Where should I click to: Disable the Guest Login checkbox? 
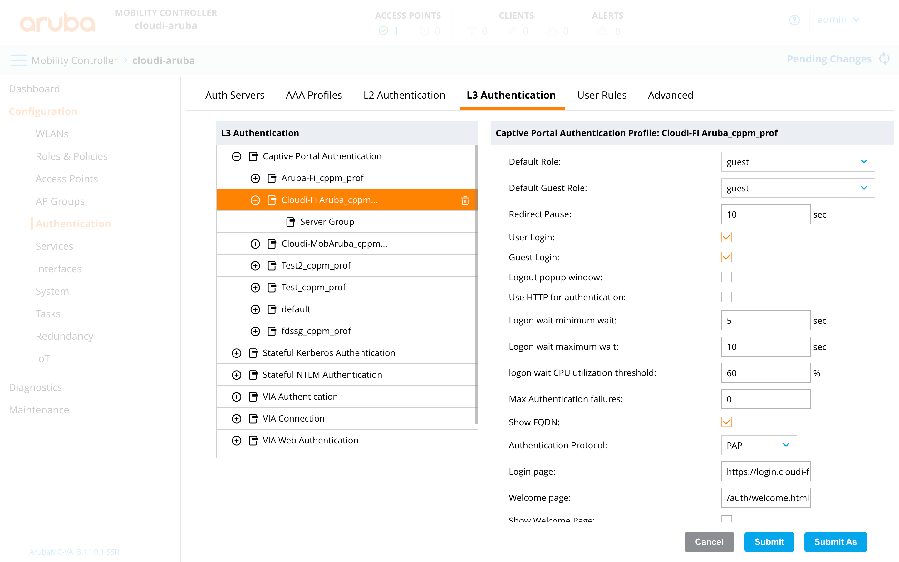click(x=726, y=257)
